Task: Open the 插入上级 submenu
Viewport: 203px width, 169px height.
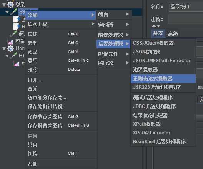Action: click(x=60, y=24)
